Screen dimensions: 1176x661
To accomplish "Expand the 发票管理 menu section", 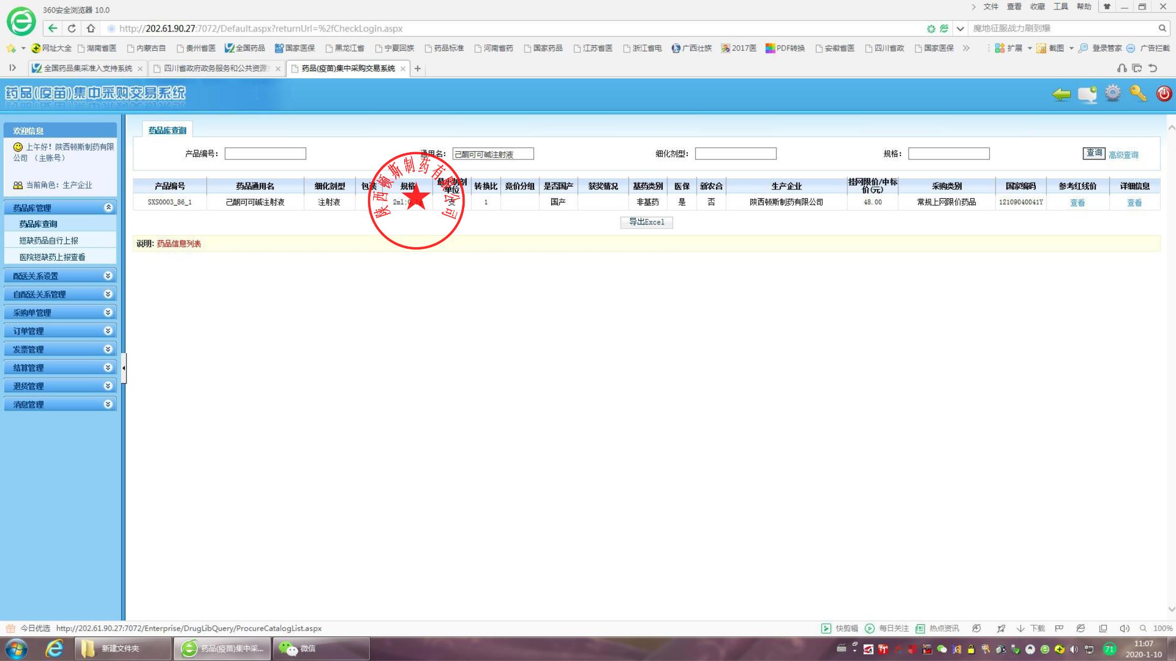I will point(60,349).
